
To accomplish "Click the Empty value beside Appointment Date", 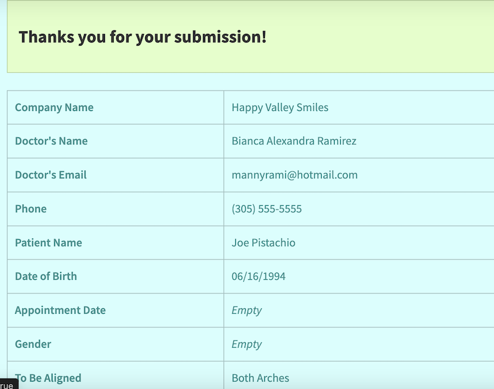I will [x=246, y=310].
